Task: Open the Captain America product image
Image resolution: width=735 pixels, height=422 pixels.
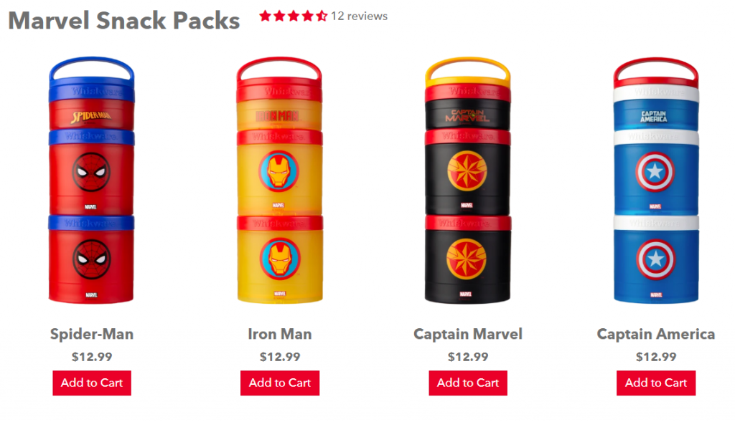Action: coord(656,180)
